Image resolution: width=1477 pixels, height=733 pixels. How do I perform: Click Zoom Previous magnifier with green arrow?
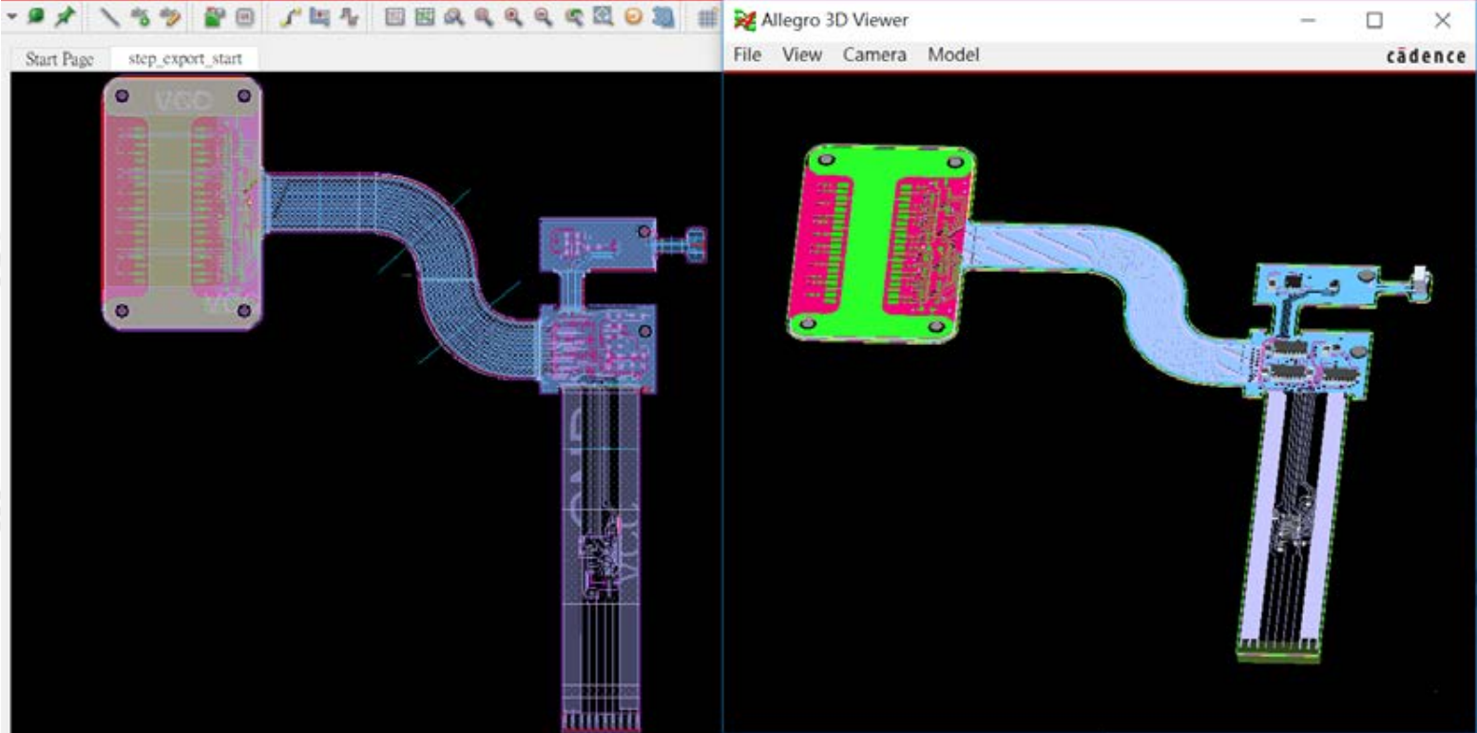click(x=574, y=16)
